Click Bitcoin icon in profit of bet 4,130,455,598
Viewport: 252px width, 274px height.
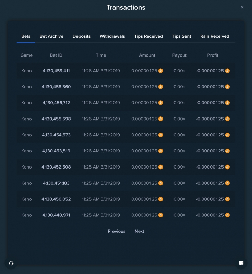[x=227, y=119]
